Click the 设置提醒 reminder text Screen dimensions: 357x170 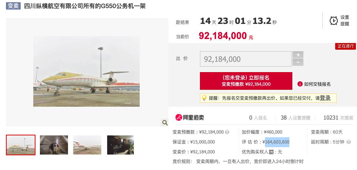coord(345,21)
